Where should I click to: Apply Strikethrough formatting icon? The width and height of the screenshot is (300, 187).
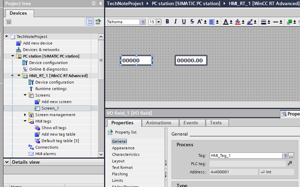pos(192,21)
